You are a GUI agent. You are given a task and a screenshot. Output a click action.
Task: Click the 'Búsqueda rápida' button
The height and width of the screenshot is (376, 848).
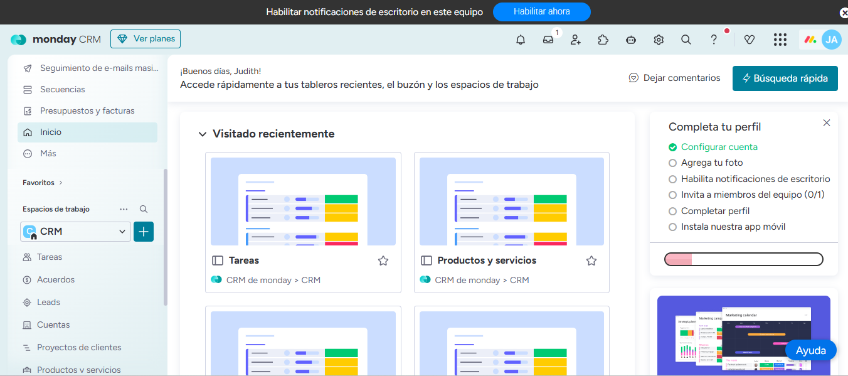(x=785, y=78)
